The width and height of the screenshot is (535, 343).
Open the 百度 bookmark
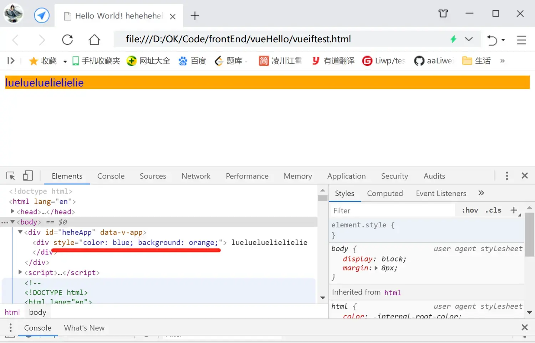click(193, 61)
